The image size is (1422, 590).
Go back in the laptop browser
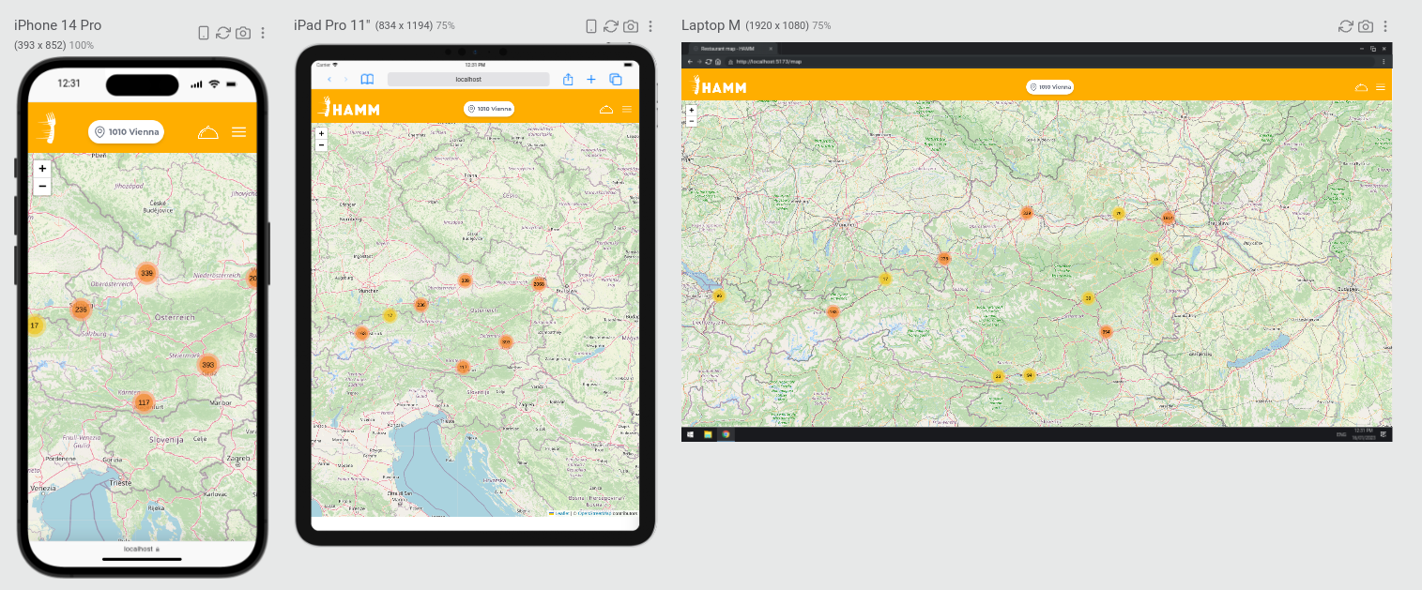(689, 61)
